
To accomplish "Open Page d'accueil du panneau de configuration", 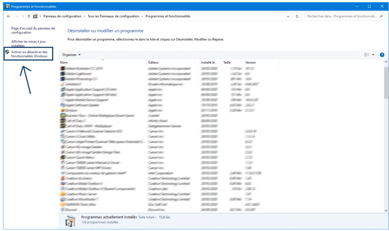I will (33, 30).
